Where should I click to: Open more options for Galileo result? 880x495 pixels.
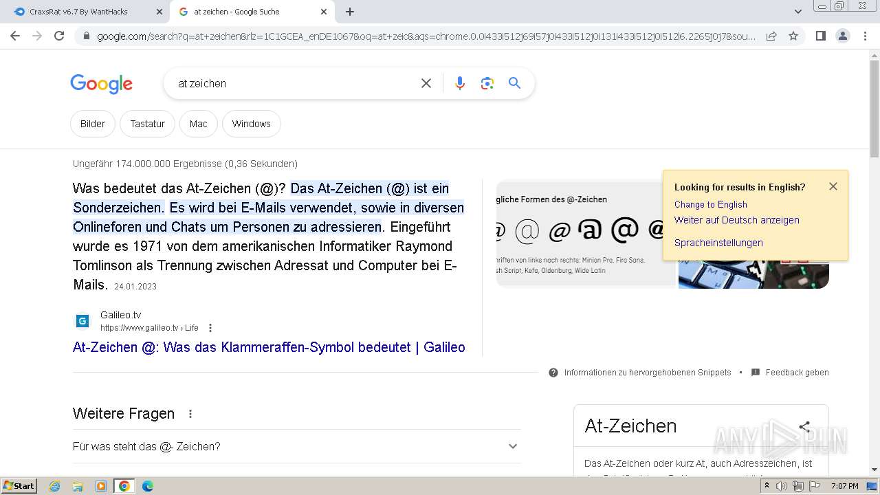coord(210,328)
